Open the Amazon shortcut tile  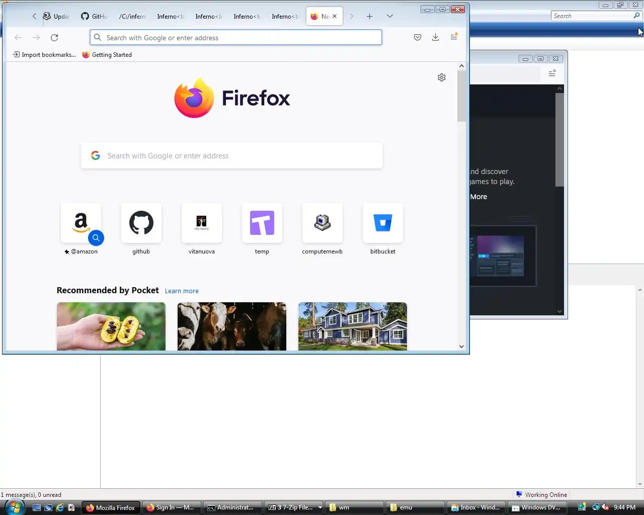[x=81, y=223]
